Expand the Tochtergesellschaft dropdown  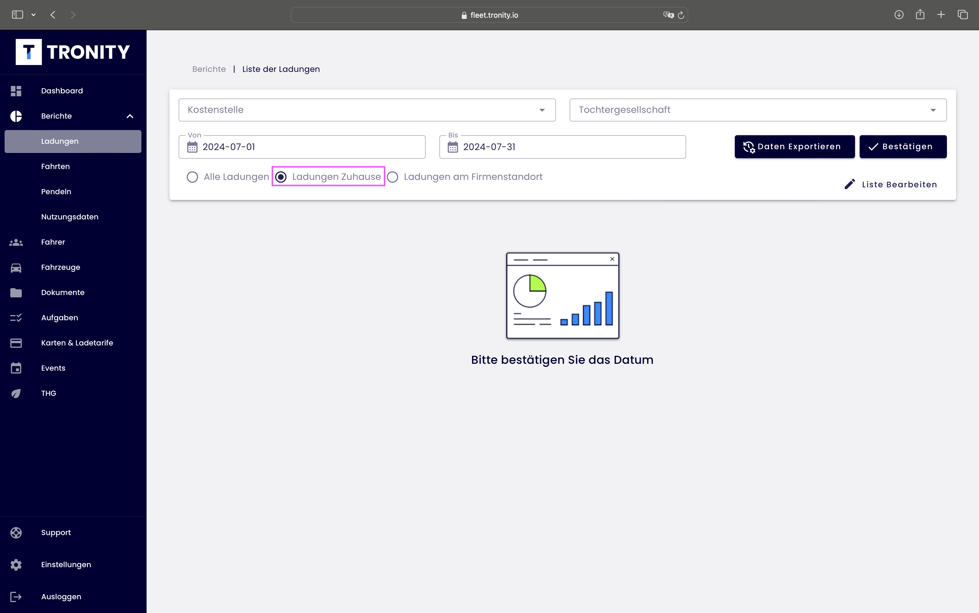(757, 110)
